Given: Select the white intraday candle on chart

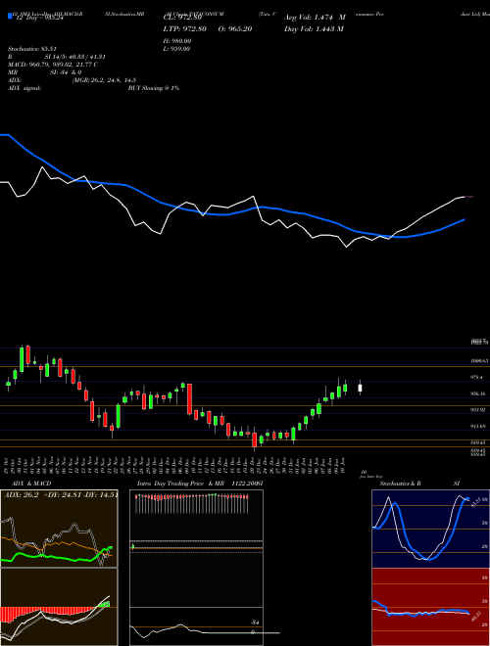Looking at the screenshot, I should point(360,388).
